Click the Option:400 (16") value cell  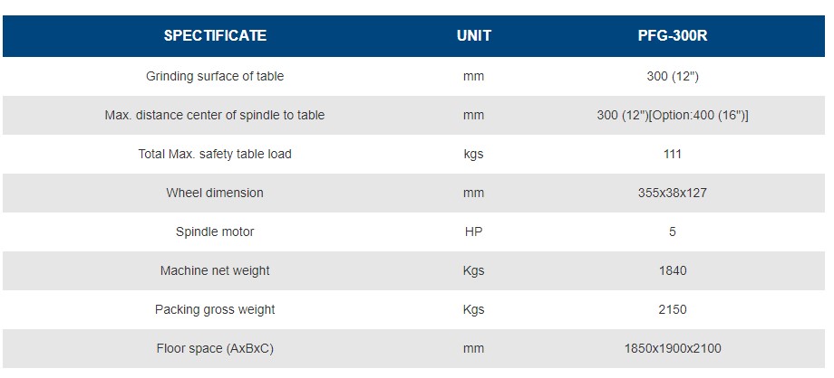(672, 116)
